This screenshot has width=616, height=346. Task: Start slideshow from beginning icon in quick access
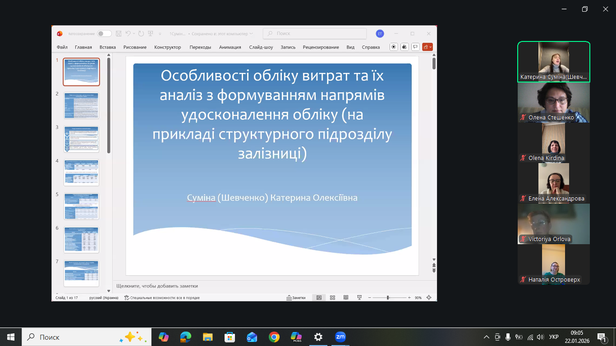point(151,34)
